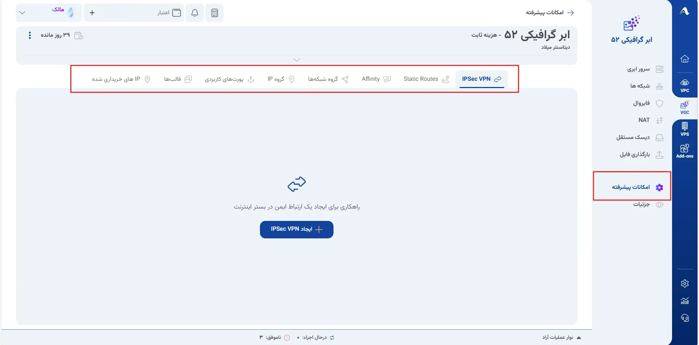The height and width of the screenshot is (345, 699).
Task: Click the ایجاد IPSec VPN button
Action: click(297, 230)
